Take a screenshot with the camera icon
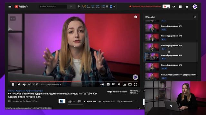The height and width of the screenshot is (115, 206). tap(114, 84)
